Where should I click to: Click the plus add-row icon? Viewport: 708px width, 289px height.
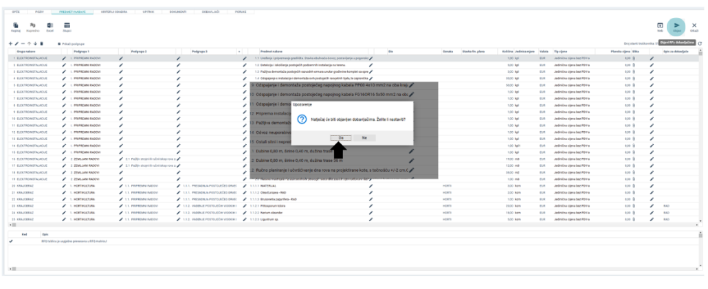(10, 43)
